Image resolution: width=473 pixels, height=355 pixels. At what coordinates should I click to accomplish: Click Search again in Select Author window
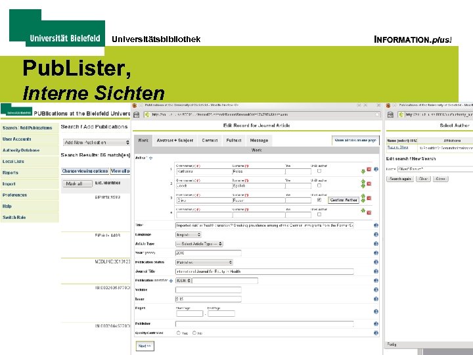400,179
